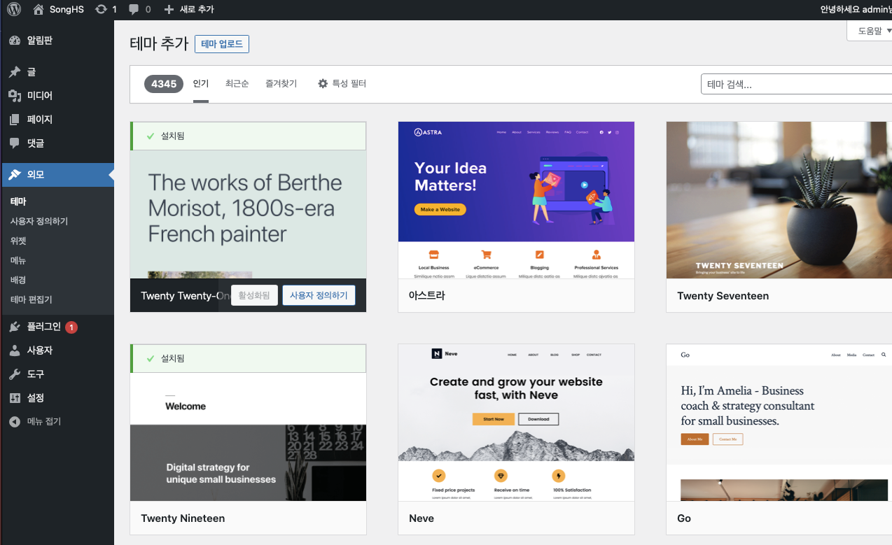Click 설치됨 notice on Twenty Nineteen card

249,358
